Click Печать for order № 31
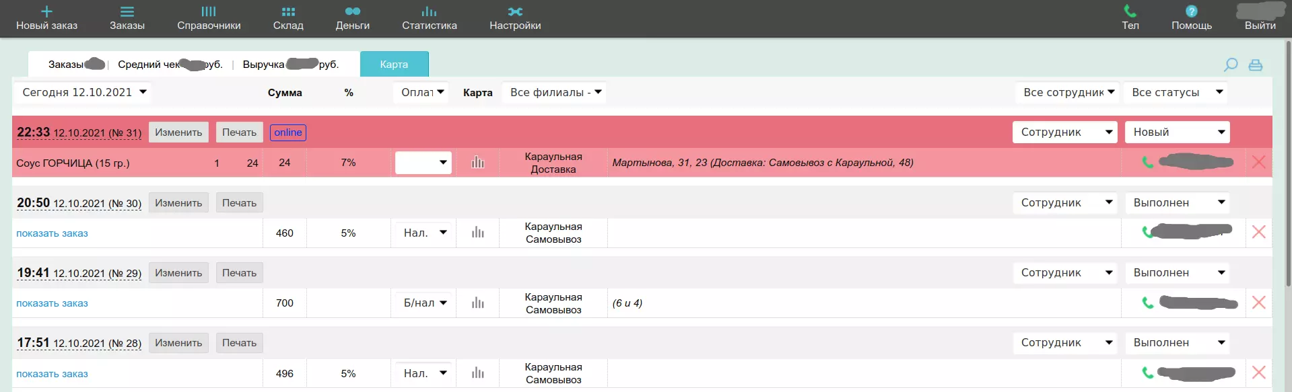Image resolution: width=1292 pixels, height=392 pixels. pos(240,132)
